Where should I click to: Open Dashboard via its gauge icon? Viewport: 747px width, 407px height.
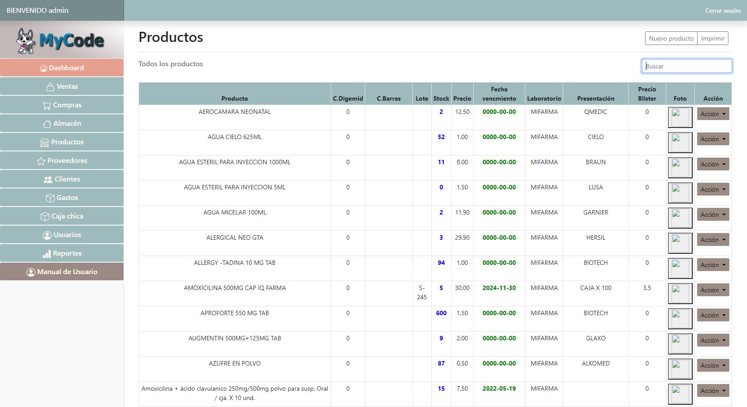(x=43, y=68)
